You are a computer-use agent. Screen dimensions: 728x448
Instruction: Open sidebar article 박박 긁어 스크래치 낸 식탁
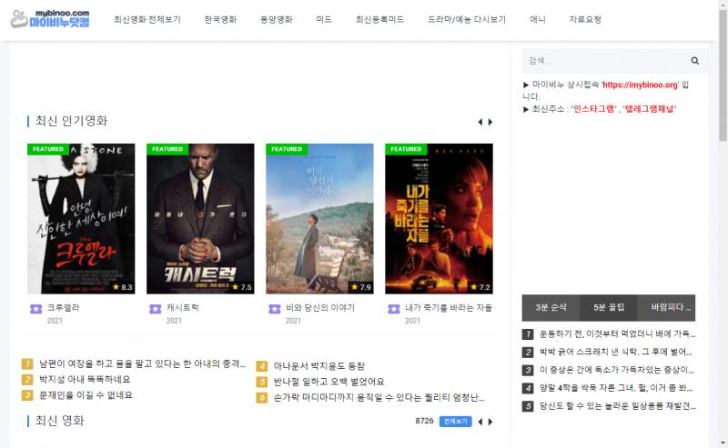(616, 352)
